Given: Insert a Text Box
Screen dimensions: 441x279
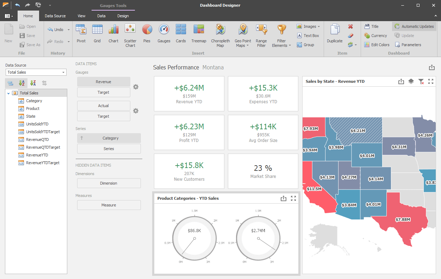Looking at the screenshot, I should (308, 35).
